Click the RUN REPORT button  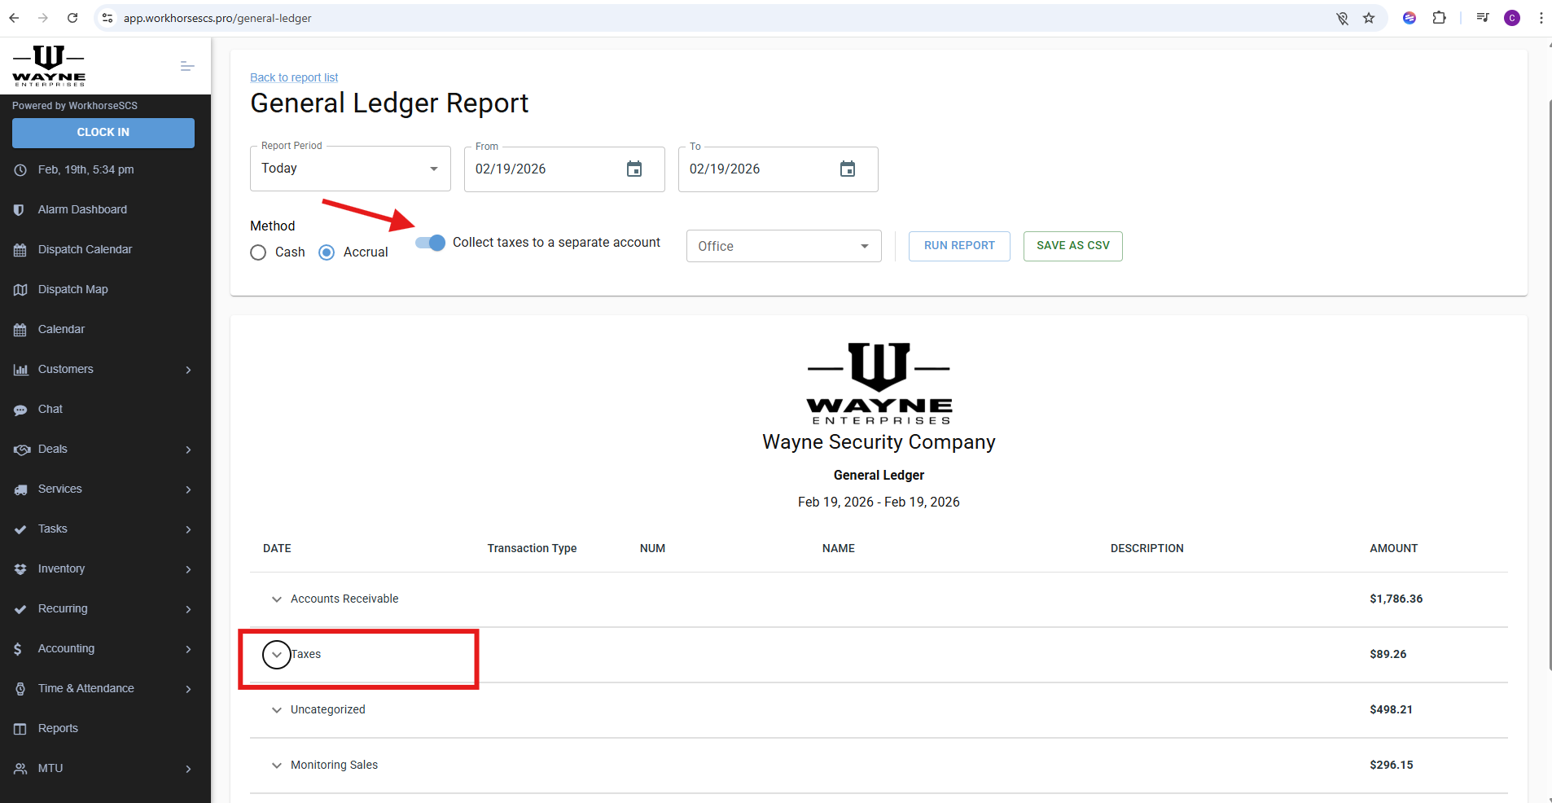pyautogui.click(x=959, y=246)
